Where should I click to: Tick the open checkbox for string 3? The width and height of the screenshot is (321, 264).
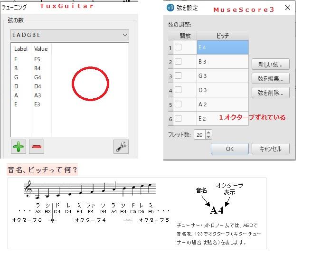pyautogui.click(x=178, y=75)
